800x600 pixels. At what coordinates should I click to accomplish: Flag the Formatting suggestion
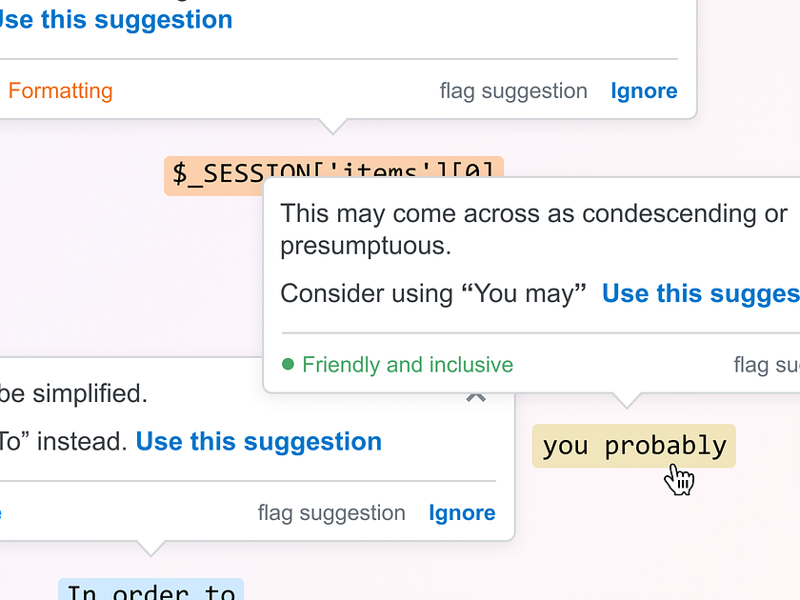point(513,91)
